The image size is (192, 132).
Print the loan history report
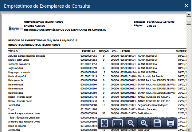pyautogui.click(x=170, y=123)
